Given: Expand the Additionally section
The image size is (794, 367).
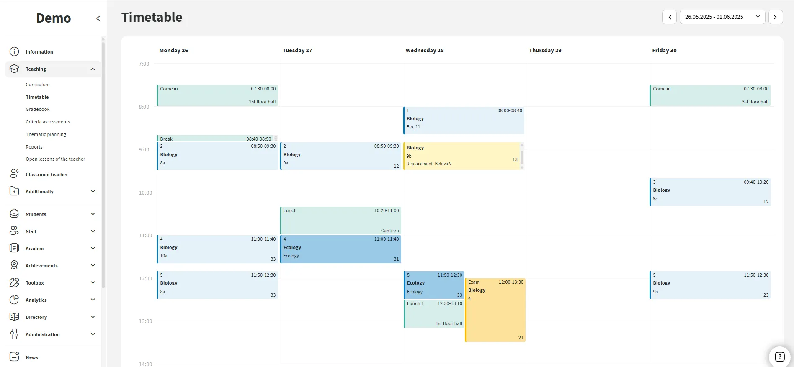Looking at the screenshot, I should (93, 191).
